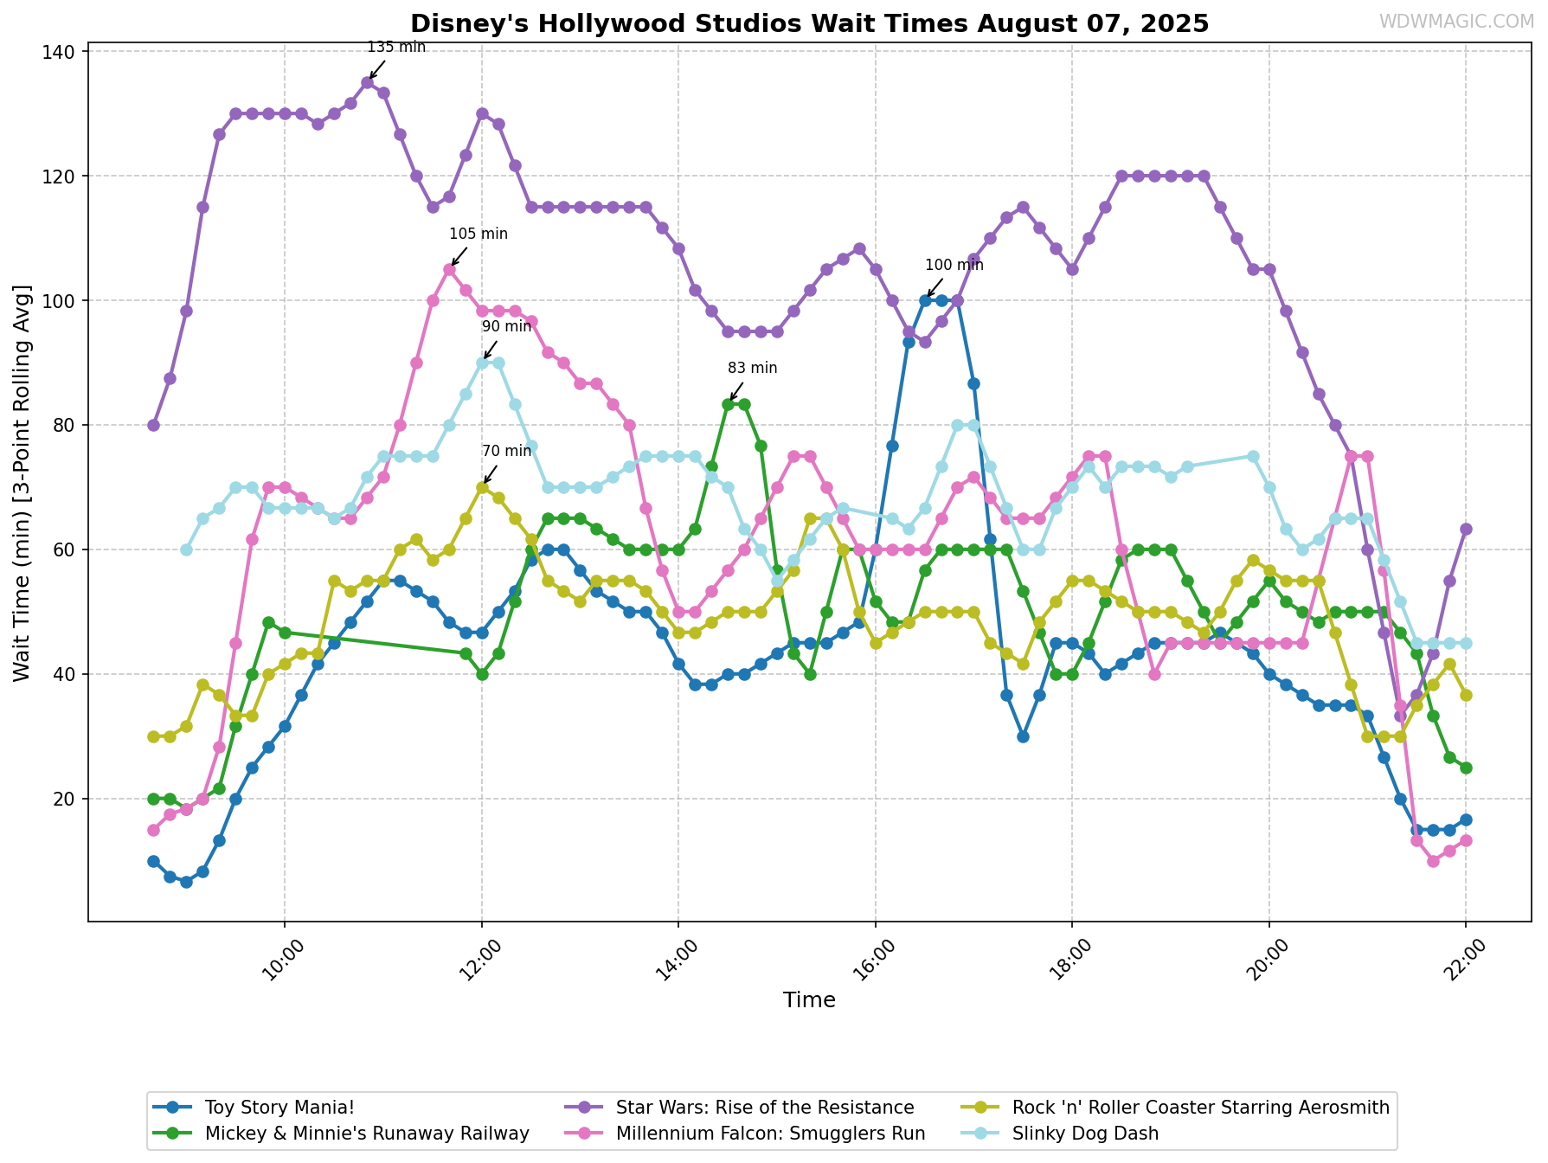Select Millennium Falcon: Smugglers Run legend entry
The image size is (1548, 1163).
tap(744, 1134)
